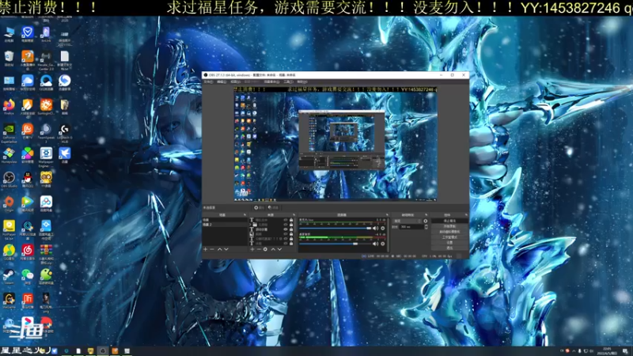Open Logitech G HUB desktop shortcut

click(65, 131)
